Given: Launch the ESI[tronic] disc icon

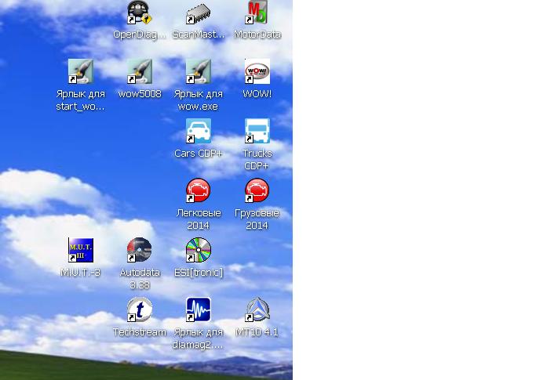Looking at the screenshot, I should [x=199, y=250].
